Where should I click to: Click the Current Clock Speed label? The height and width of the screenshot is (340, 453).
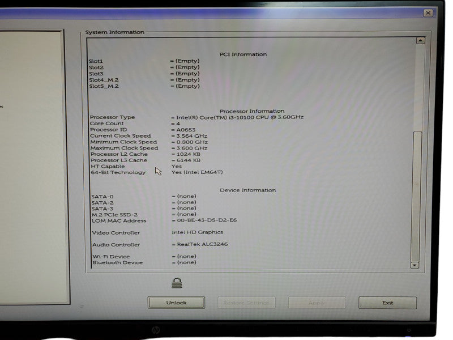tap(121, 135)
